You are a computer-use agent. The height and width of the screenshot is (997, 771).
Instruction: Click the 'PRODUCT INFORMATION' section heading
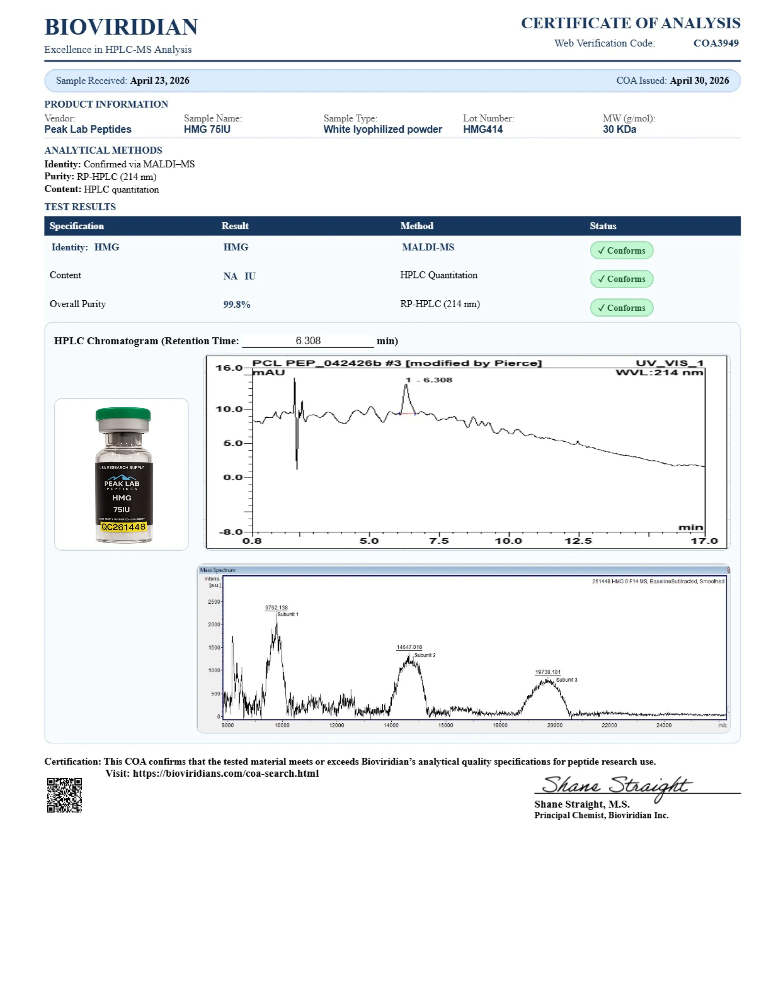pos(106,104)
